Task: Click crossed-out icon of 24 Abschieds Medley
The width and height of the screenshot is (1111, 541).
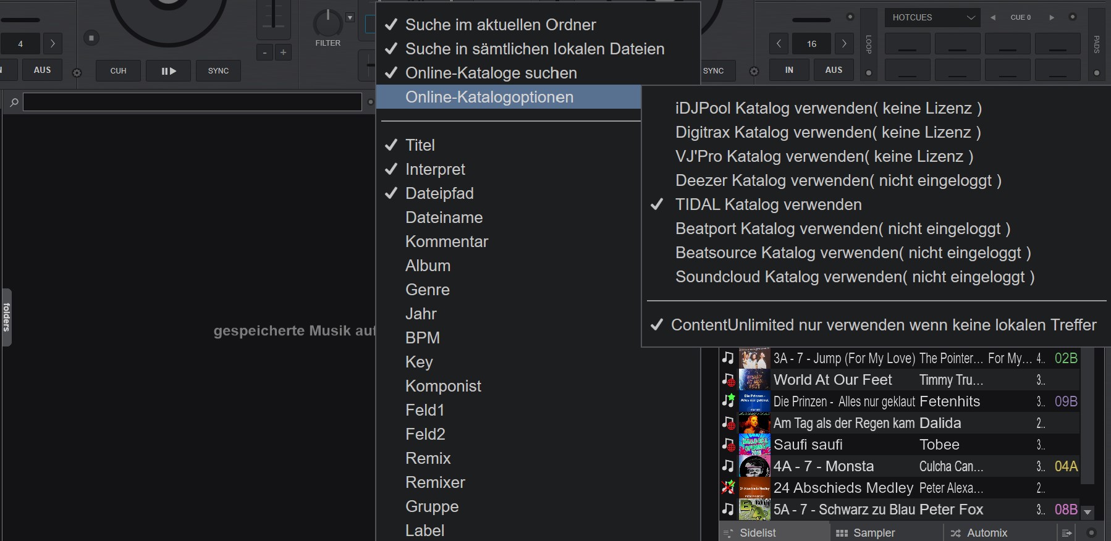Action: coord(729,487)
